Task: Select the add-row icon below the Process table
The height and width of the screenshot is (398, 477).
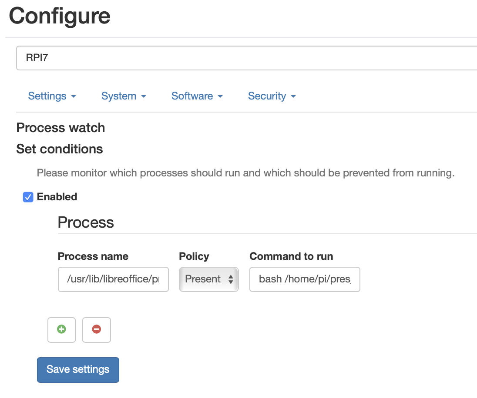Action: pos(61,330)
